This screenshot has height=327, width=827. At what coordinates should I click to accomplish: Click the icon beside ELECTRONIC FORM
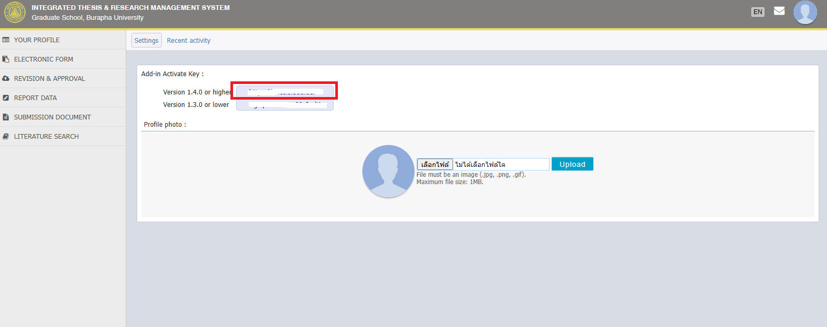6,59
